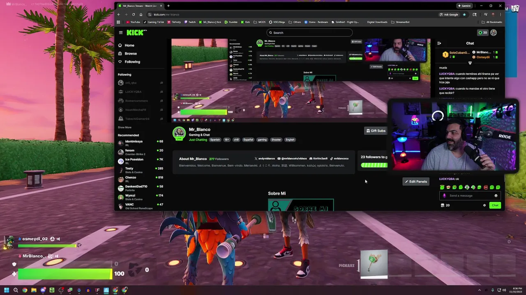This screenshot has height=295, width=526.
Task: Open followed channel LUCKYQBA
Action: pyautogui.click(x=140, y=92)
